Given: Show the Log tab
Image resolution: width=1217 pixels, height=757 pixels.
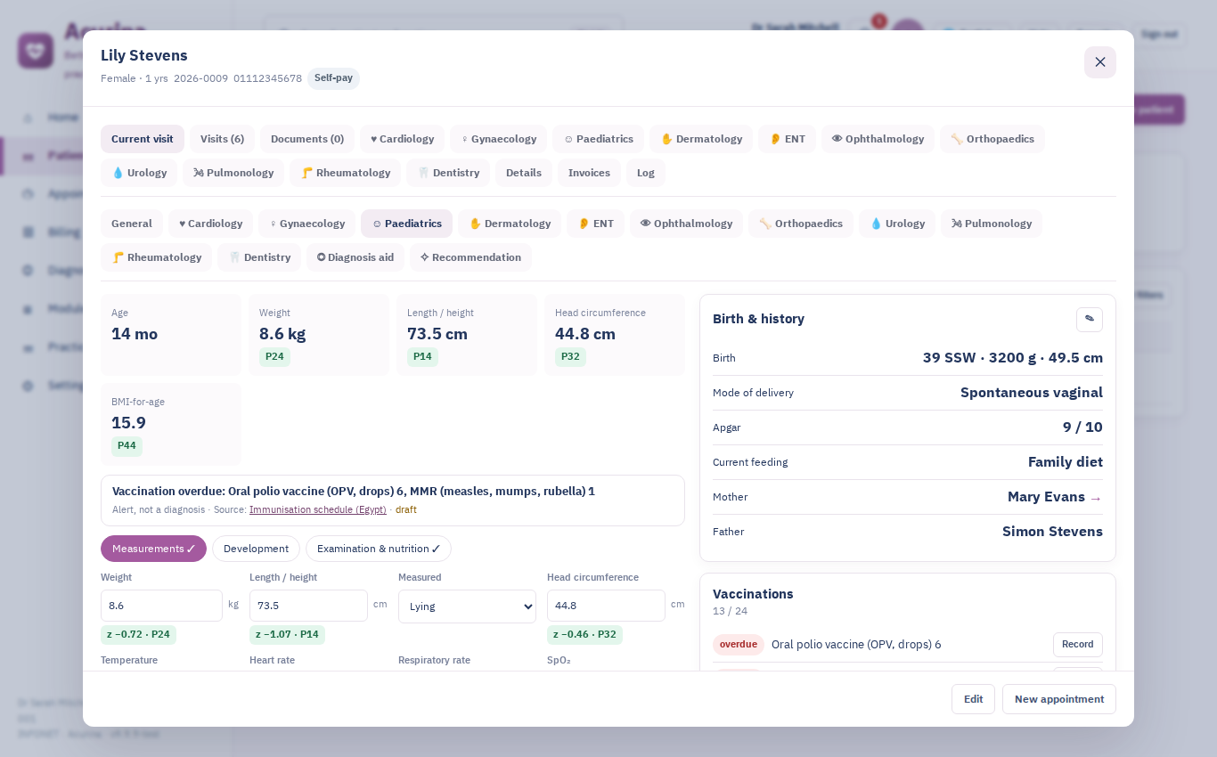Looking at the screenshot, I should coord(646,173).
